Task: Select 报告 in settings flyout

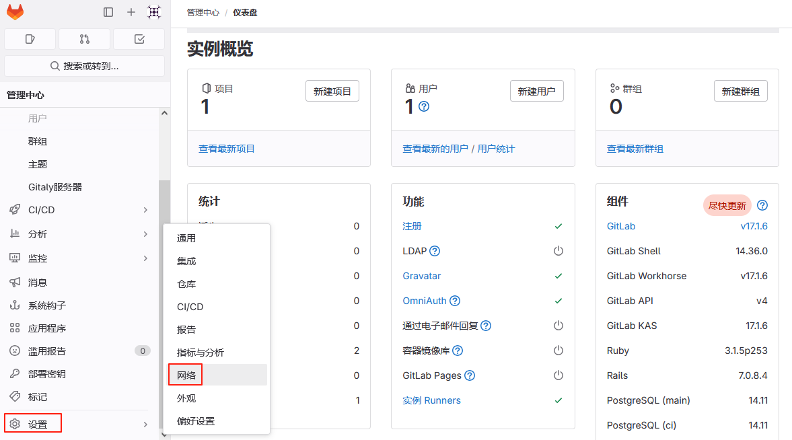Action: pos(217,330)
